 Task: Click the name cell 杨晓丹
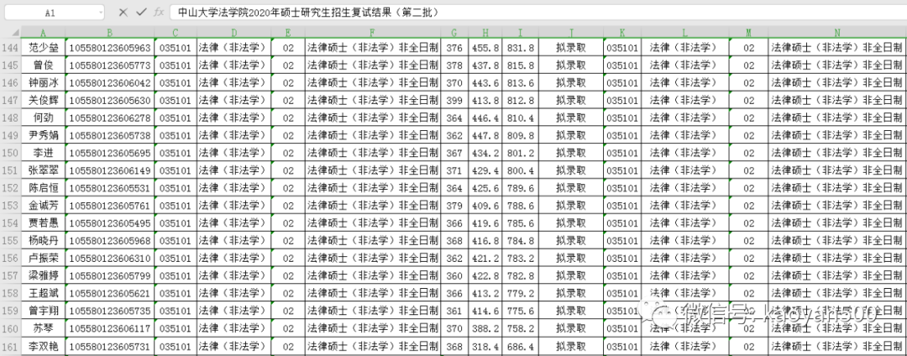pyautogui.click(x=44, y=240)
